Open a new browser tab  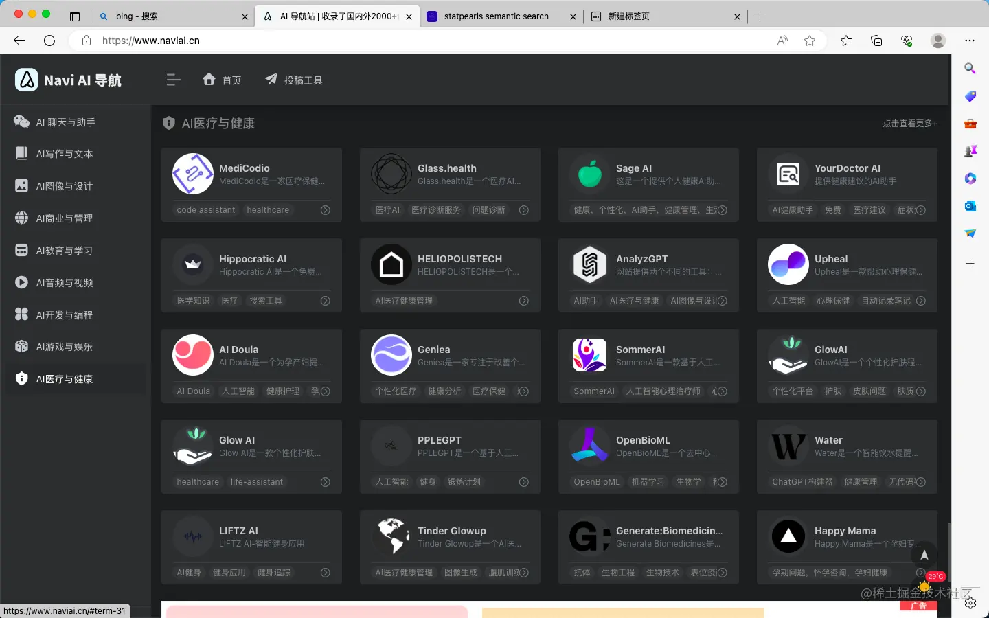pyautogui.click(x=760, y=16)
